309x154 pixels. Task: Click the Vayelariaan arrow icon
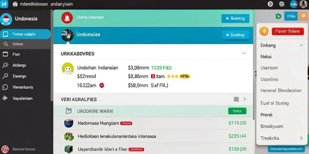click(5, 98)
